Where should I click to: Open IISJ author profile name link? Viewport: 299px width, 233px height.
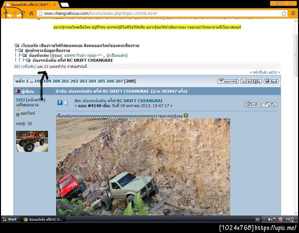click(31, 100)
